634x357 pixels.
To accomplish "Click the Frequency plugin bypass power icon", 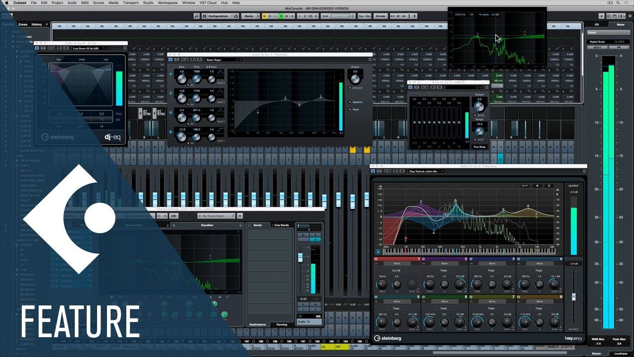I will click(x=373, y=172).
